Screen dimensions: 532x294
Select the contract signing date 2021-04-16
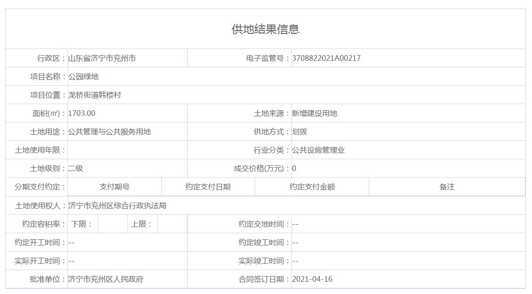coord(312,279)
